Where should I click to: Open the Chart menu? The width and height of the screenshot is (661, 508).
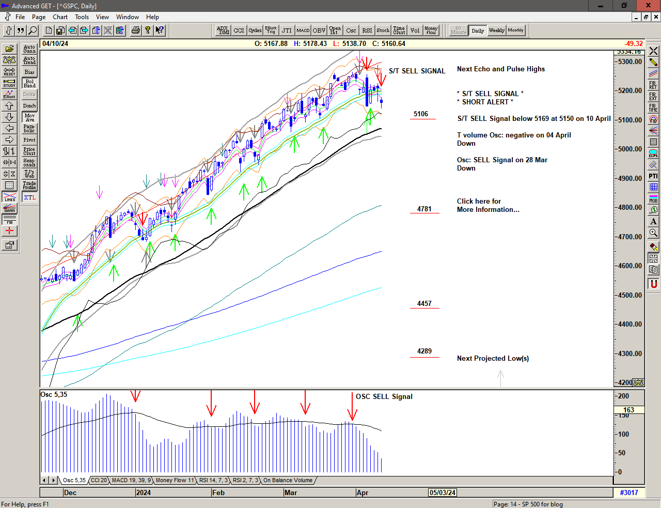click(60, 17)
